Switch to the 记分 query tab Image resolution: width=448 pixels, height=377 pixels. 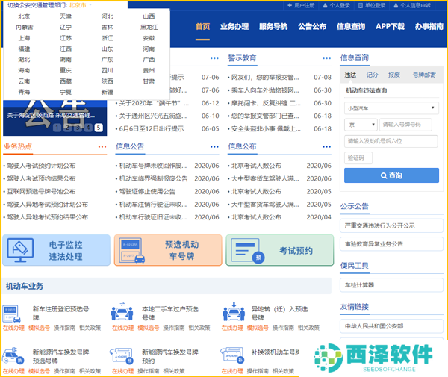pos(372,75)
